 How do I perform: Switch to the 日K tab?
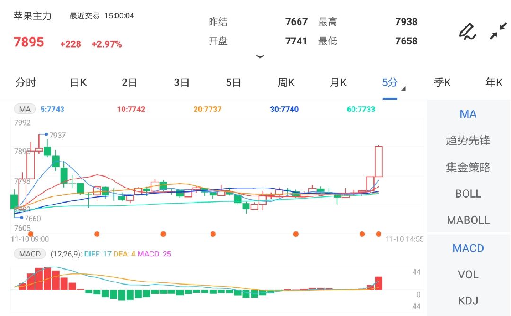click(78, 82)
